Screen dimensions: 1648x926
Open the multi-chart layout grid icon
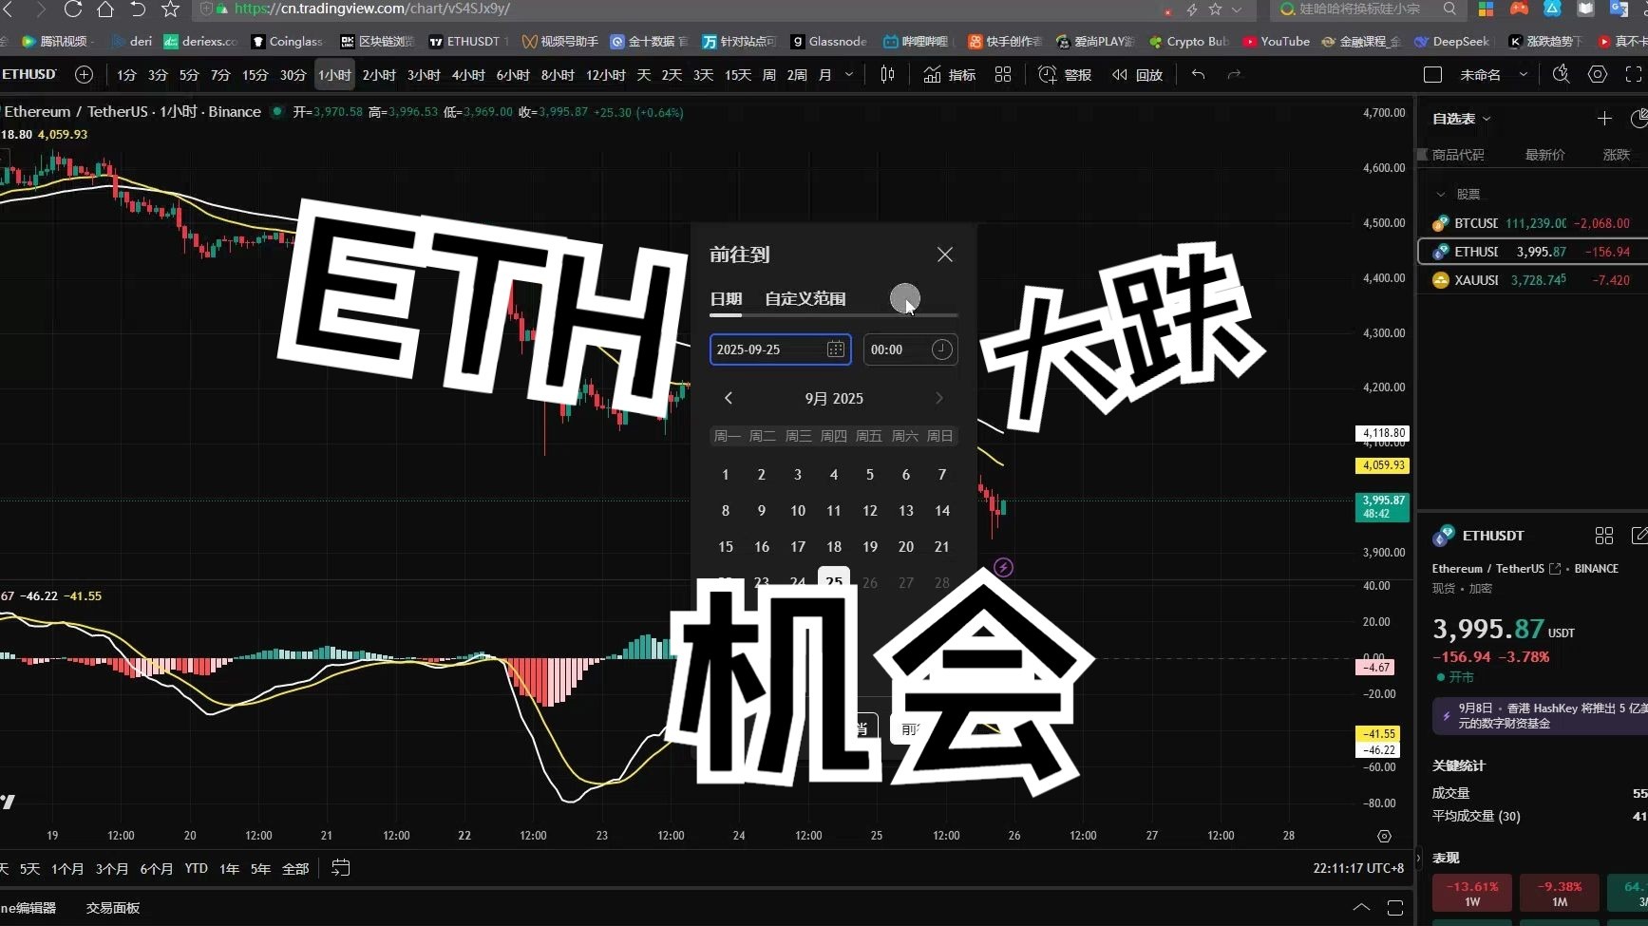(1003, 74)
